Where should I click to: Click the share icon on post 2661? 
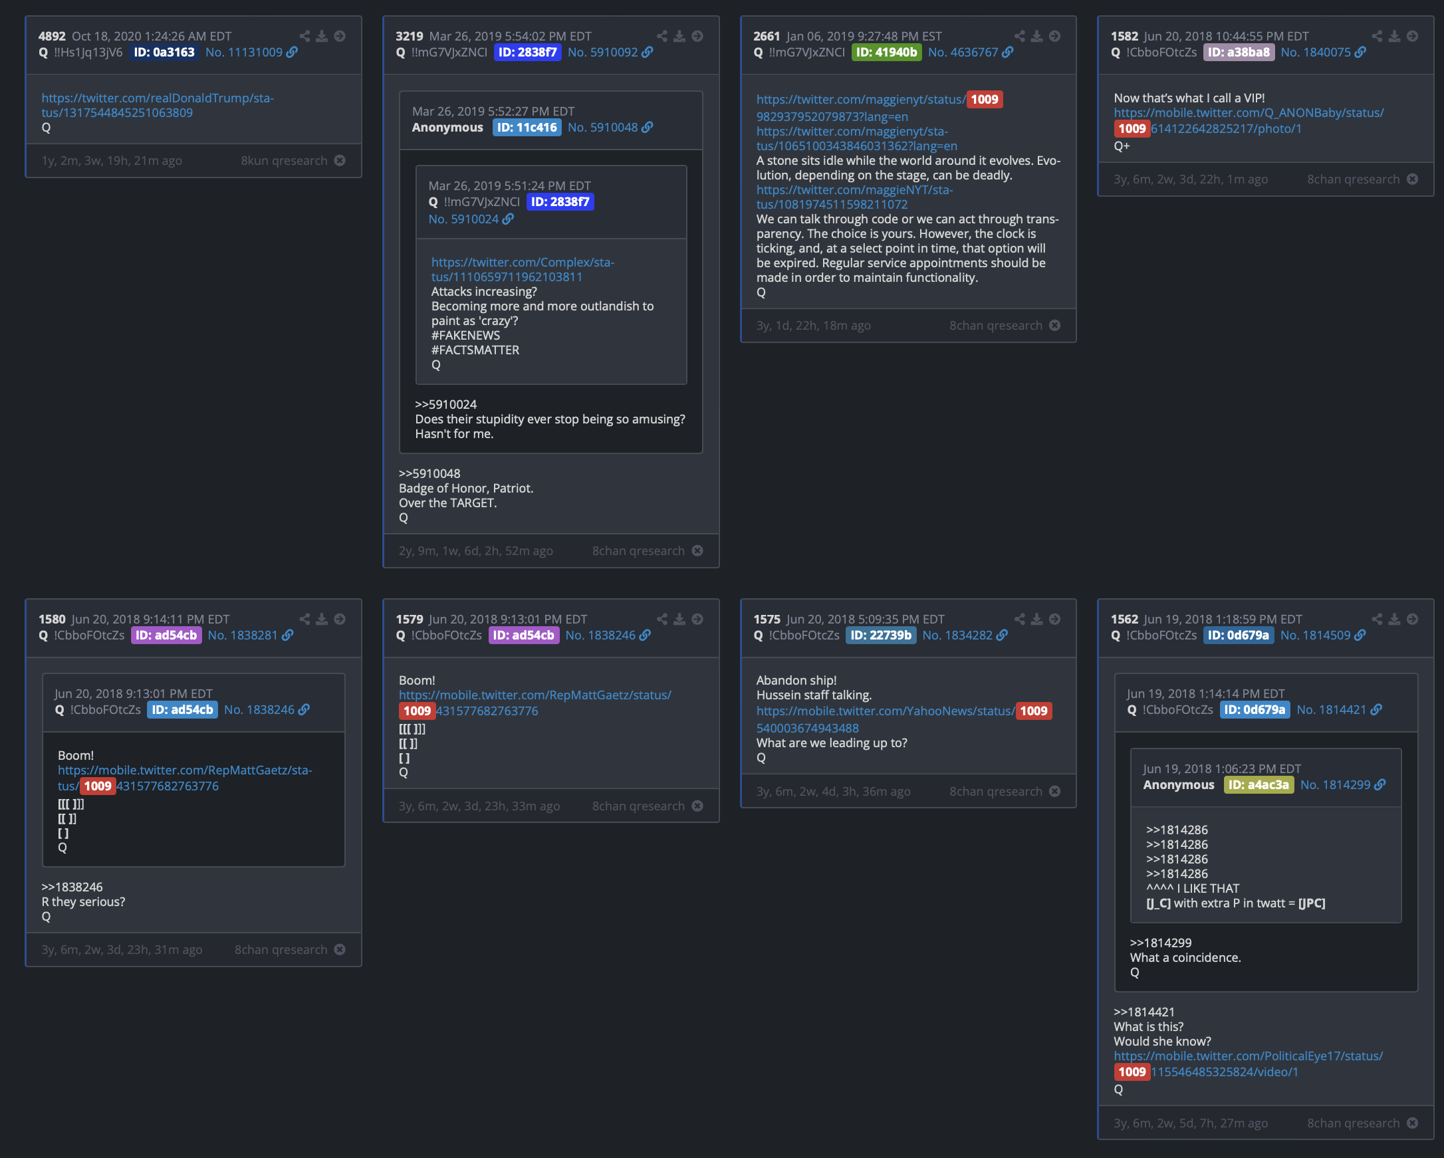(1020, 36)
